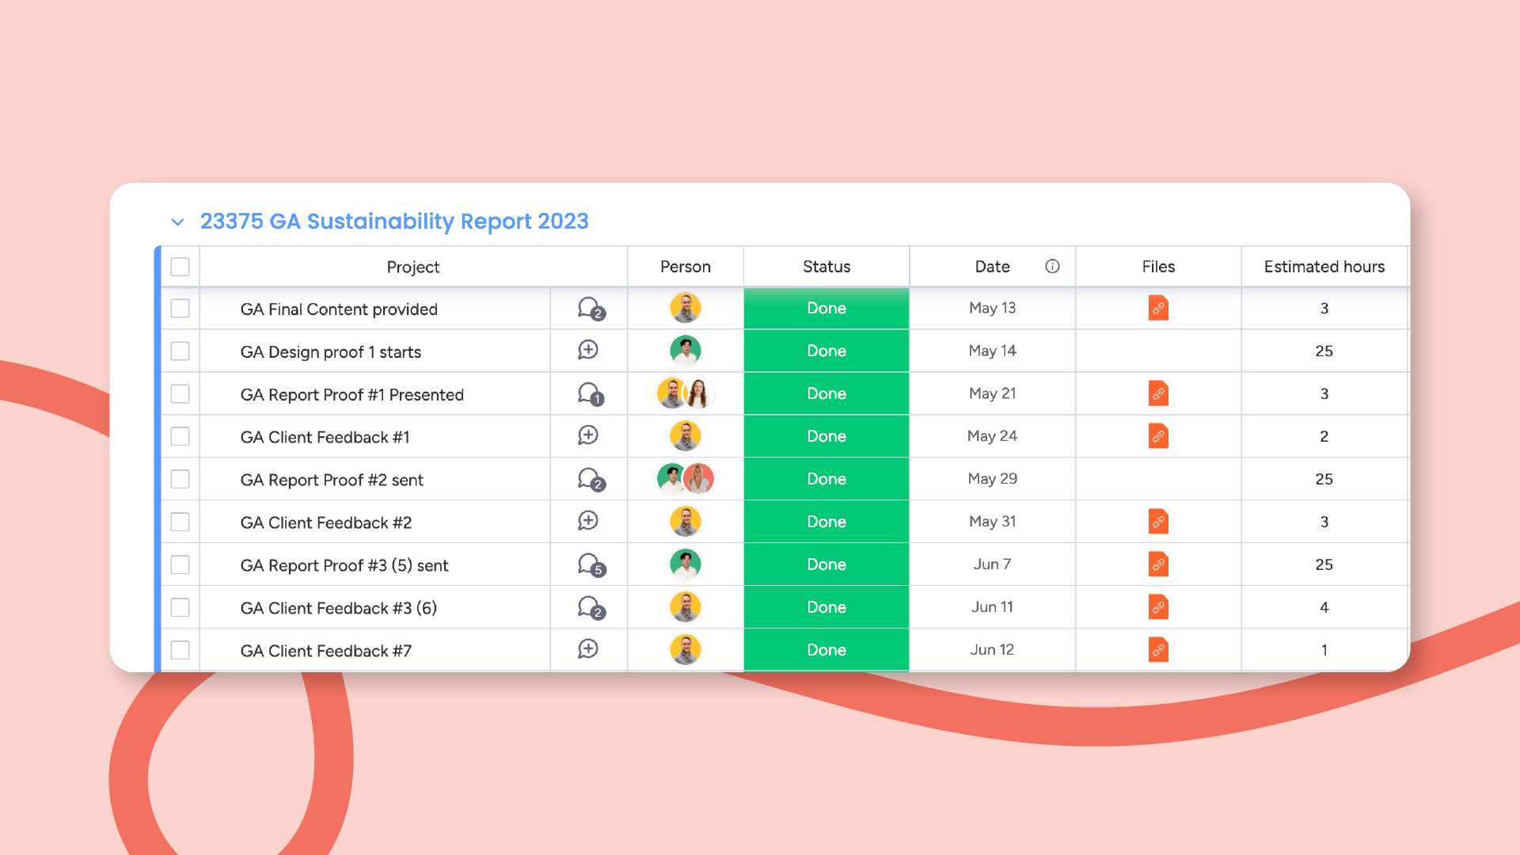Viewport: 1520px width, 855px height.
Task: Open the GA Report Proof #2 sent item
Action: [x=332, y=480]
